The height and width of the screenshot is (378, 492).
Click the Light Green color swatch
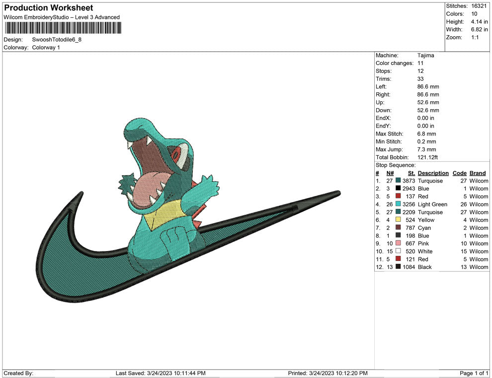tap(398, 204)
